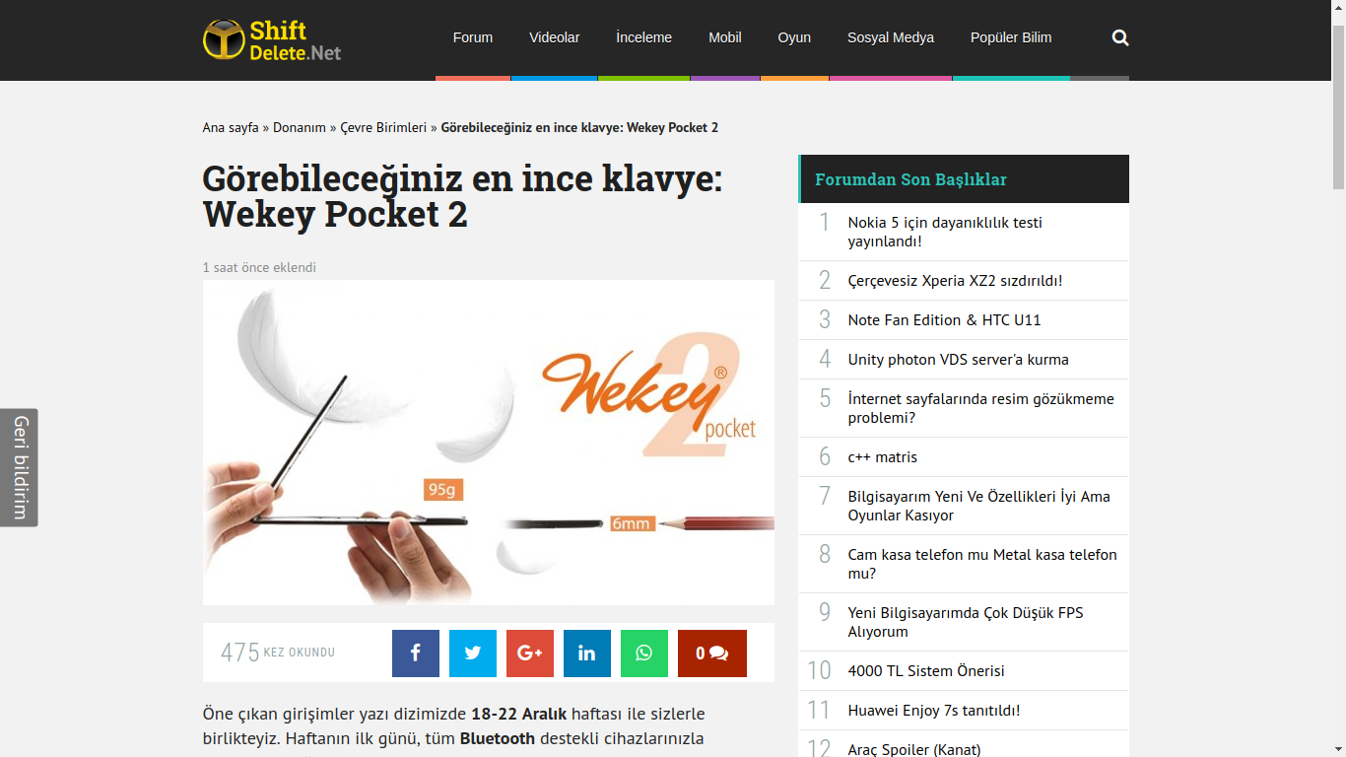Open the Videolar menu item
The height and width of the screenshot is (757, 1346).
[x=555, y=37]
